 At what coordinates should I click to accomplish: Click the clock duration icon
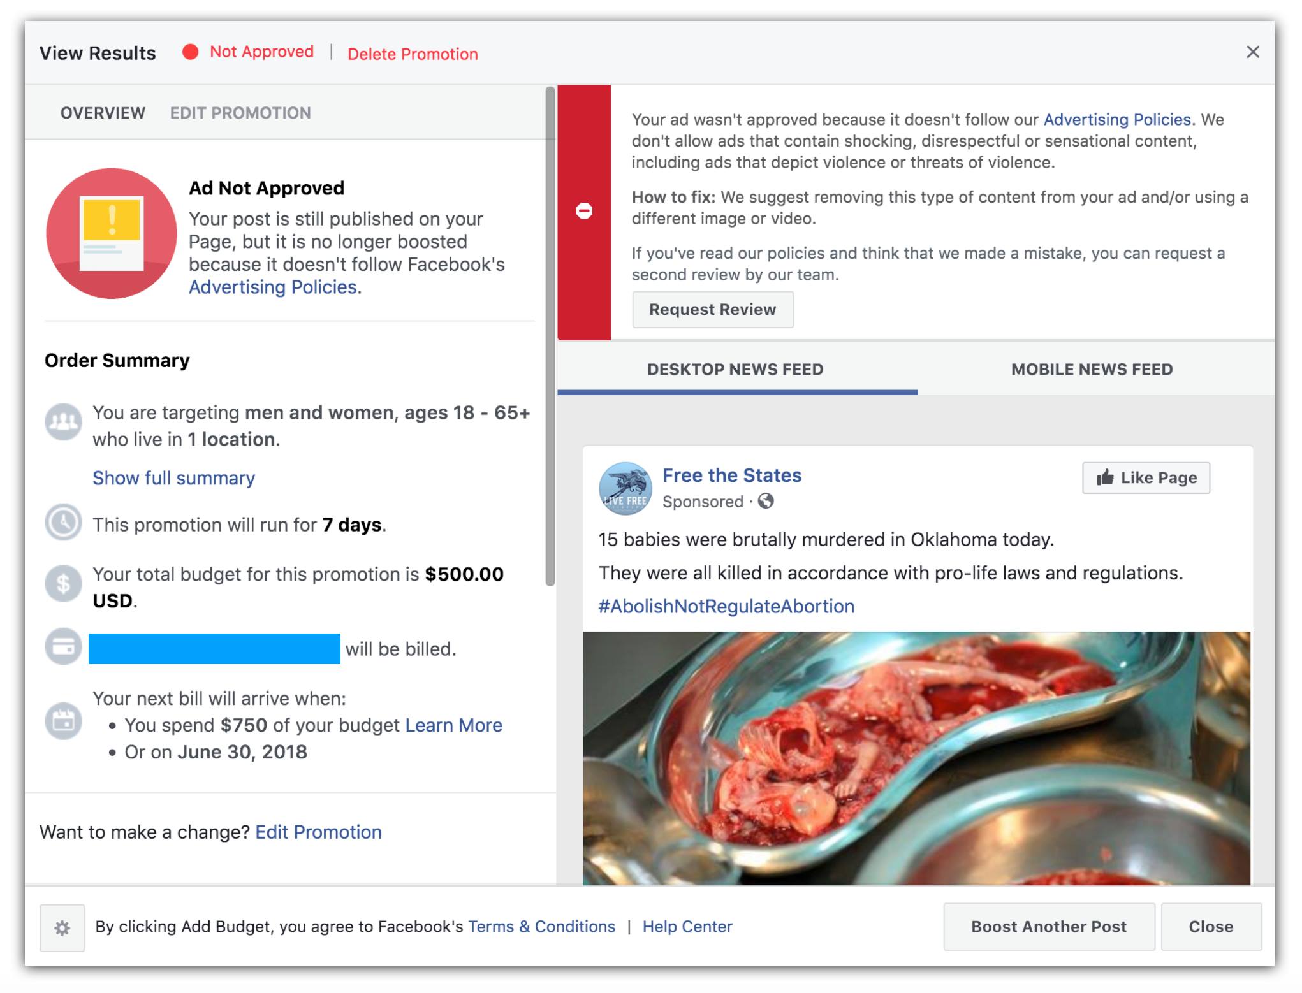pos(63,523)
